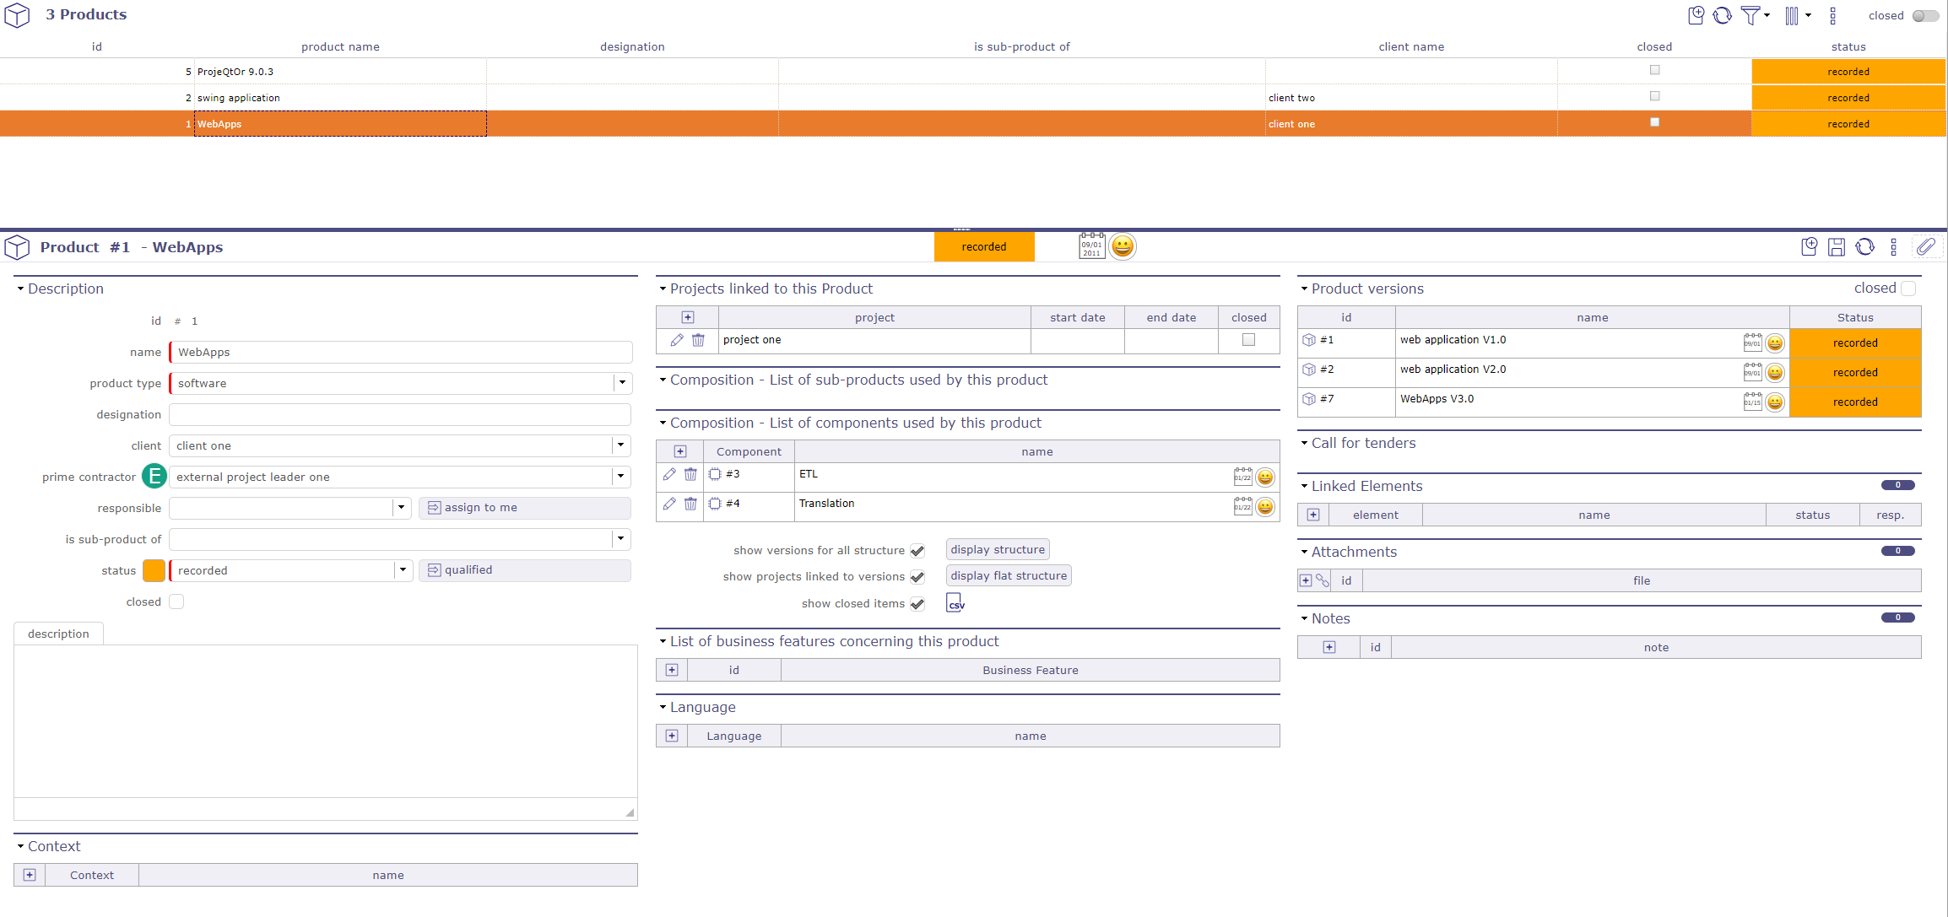The width and height of the screenshot is (1948, 917).
Task: Click the display flat structure button
Action: click(x=1008, y=575)
